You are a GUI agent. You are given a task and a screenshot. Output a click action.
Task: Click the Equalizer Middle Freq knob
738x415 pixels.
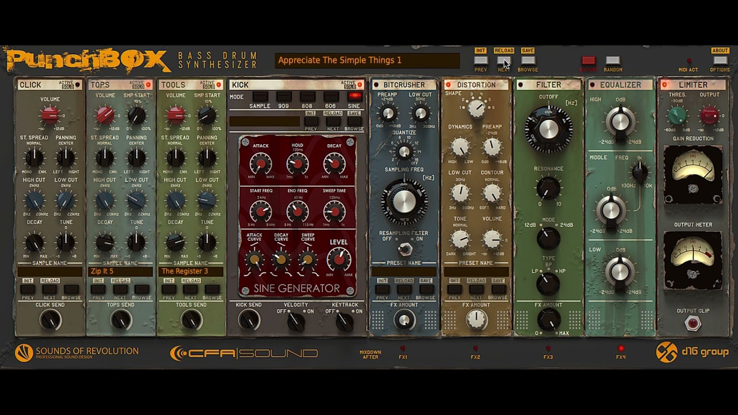[x=639, y=171]
